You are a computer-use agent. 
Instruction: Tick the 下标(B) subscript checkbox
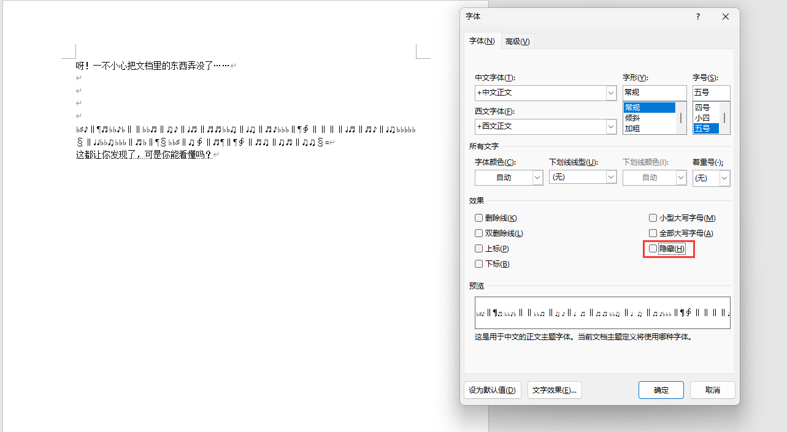click(478, 264)
